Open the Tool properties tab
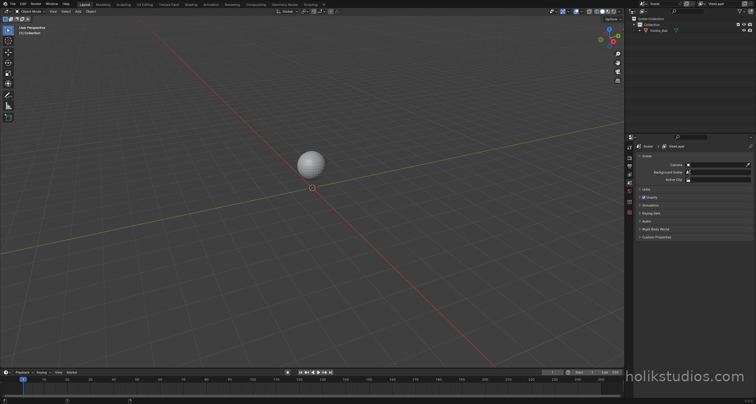Viewport: 756px width, 404px height. [629, 148]
